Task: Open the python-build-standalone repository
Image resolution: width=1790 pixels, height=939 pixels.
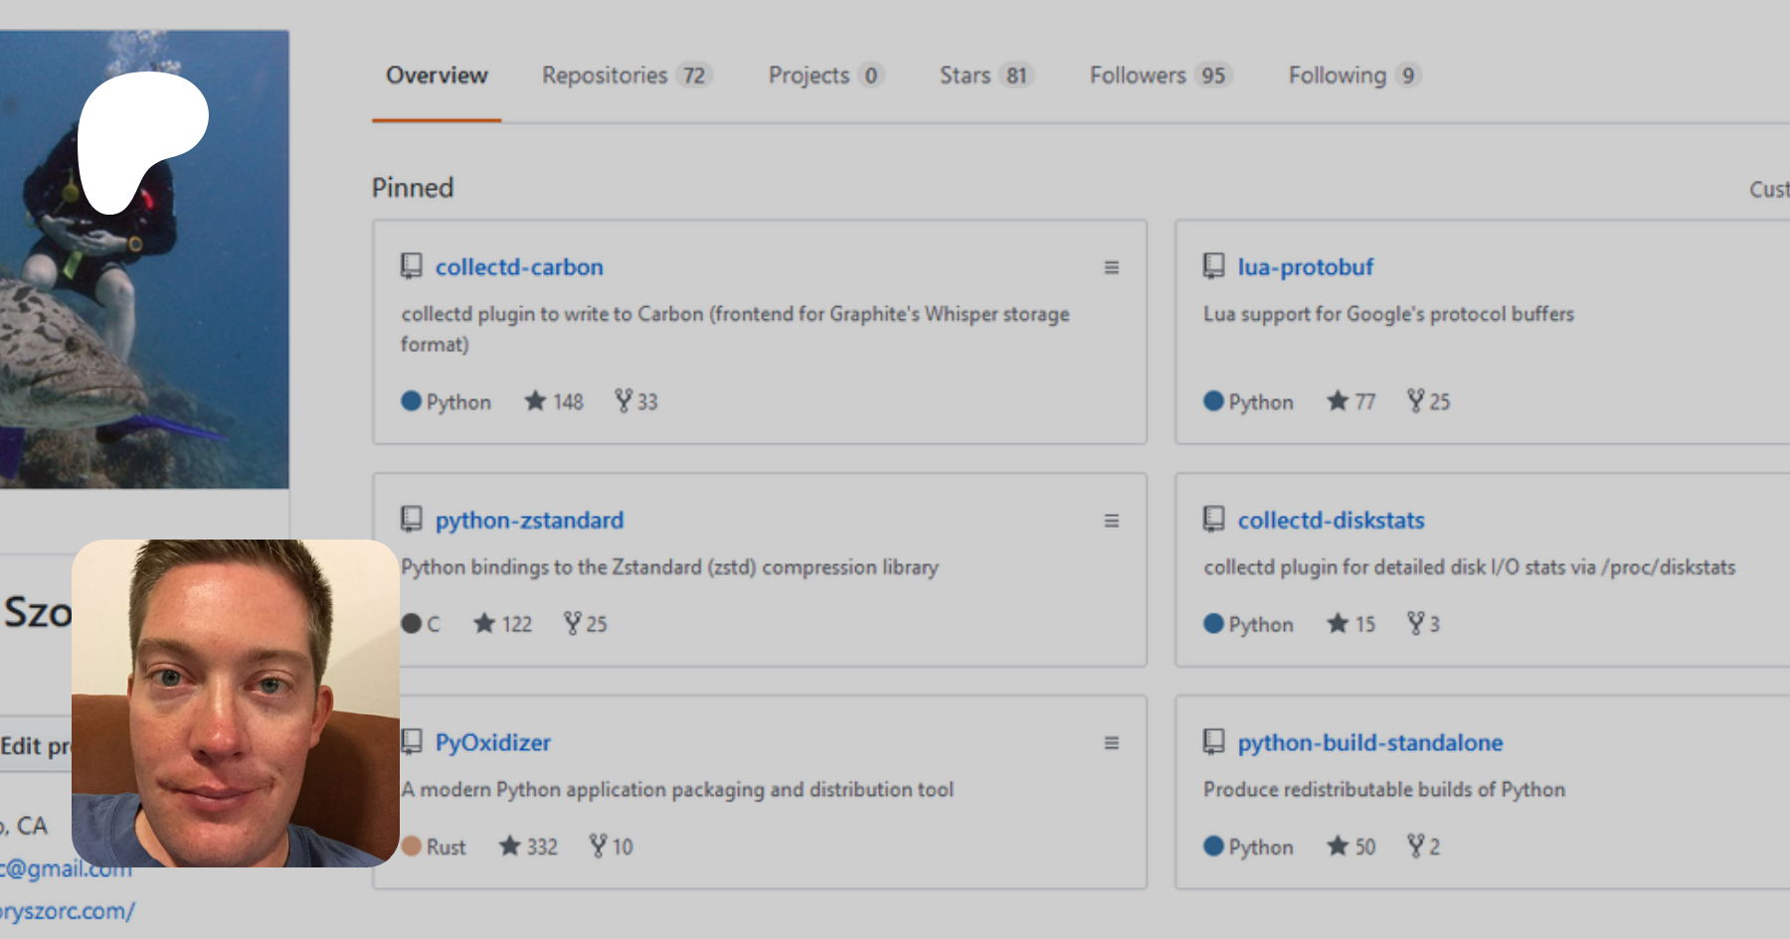Action: 1369,742
